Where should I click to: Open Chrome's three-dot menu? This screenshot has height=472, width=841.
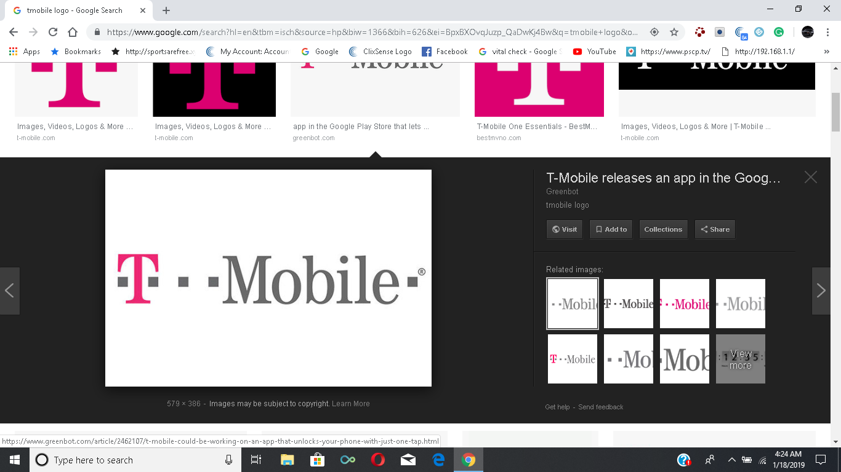pyautogui.click(x=827, y=32)
